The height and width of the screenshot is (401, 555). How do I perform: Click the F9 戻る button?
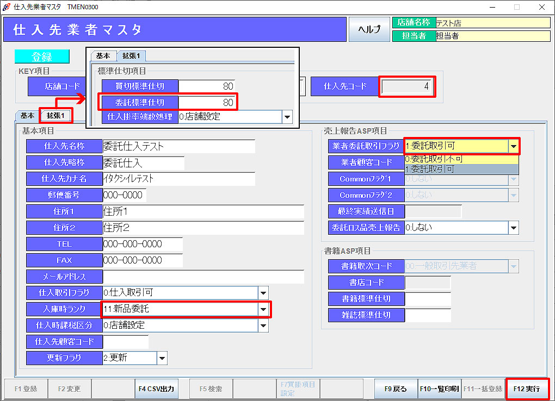pyautogui.click(x=396, y=389)
